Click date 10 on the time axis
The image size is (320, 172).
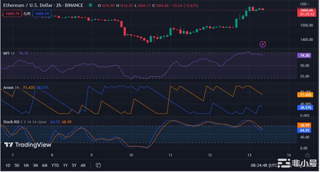click(x=131, y=155)
